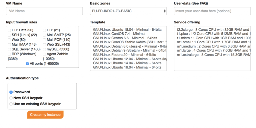Viewport: 256px width, 128px height.
Task: Uncheck the All ports (1-65535) checkbox
Action: coord(27,64)
